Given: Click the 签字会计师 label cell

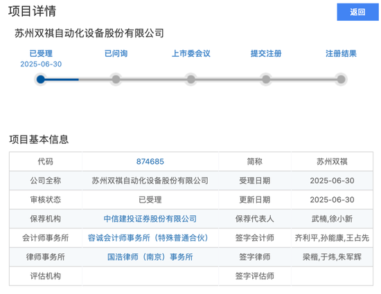Looking at the screenshot, I should pos(255,238).
